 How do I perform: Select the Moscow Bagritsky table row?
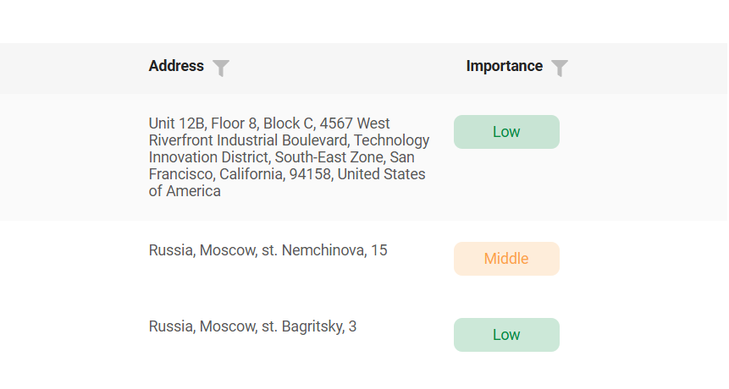click(363, 335)
